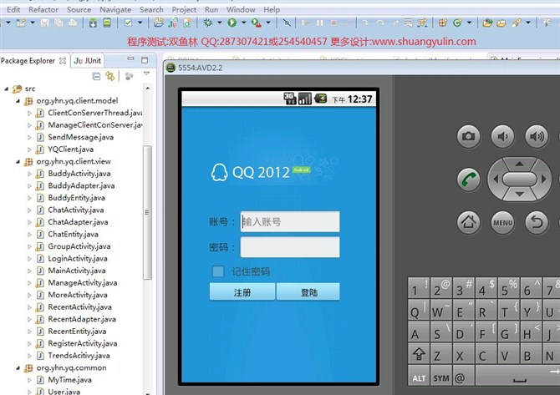Collapse the src folder in tree

pos(7,89)
